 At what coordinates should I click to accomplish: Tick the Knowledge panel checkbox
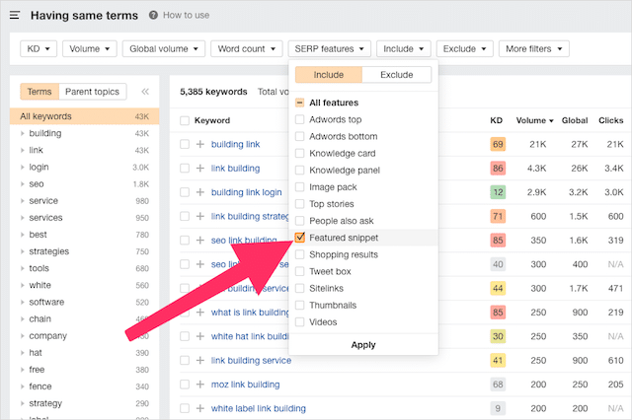coord(300,170)
